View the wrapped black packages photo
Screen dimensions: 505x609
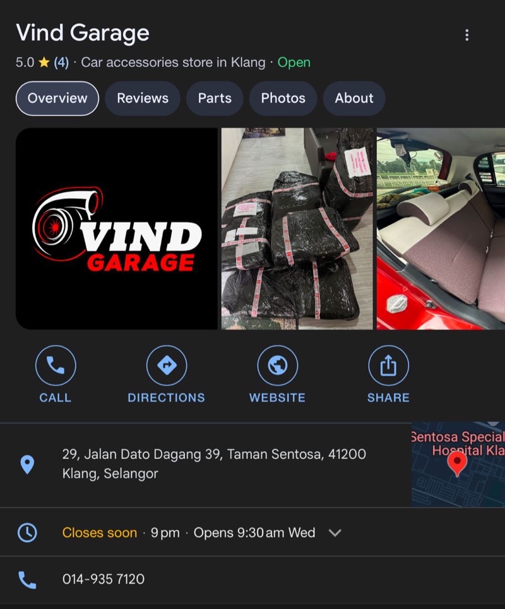pyautogui.click(x=297, y=228)
